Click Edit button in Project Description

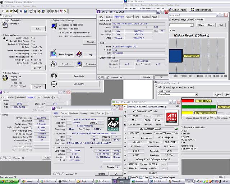38,29
